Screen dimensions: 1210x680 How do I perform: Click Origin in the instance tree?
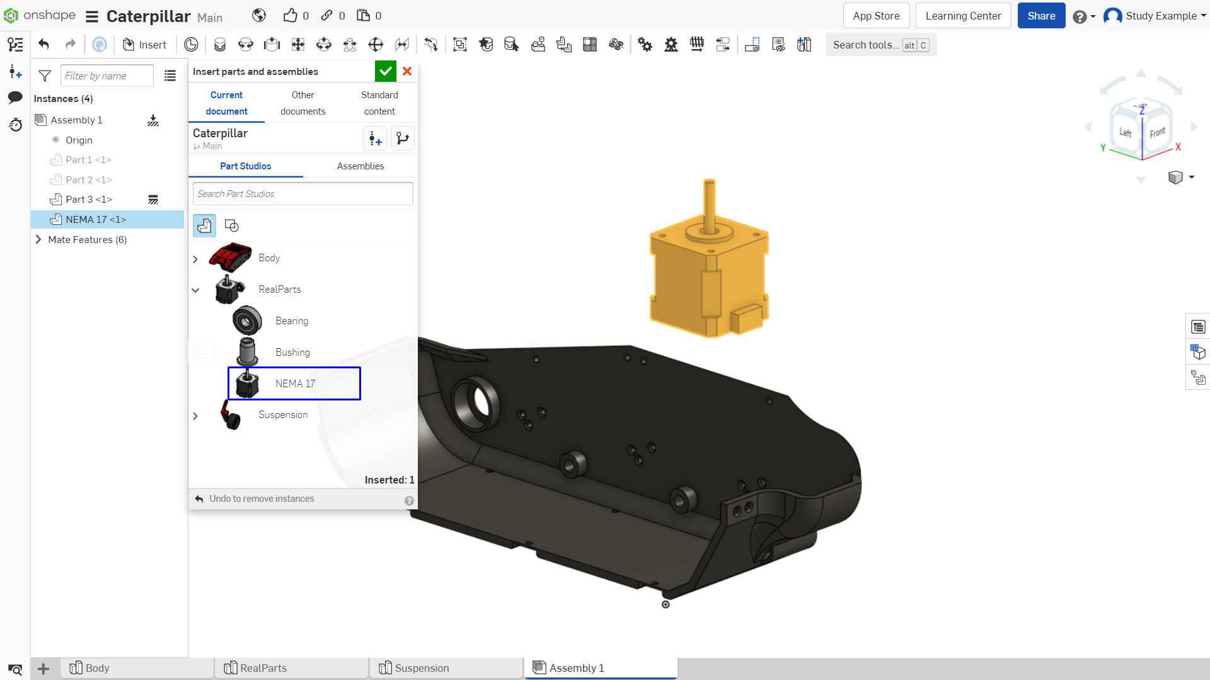(x=79, y=140)
